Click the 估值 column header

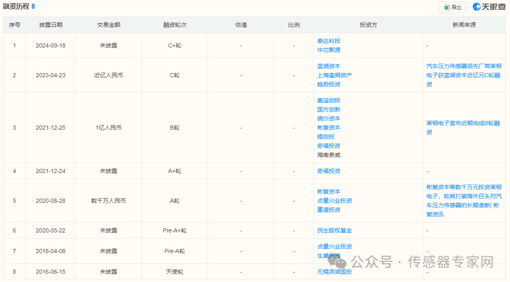click(x=241, y=25)
